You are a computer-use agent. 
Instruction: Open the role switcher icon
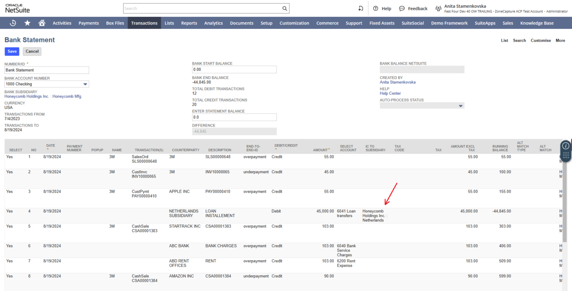point(438,9)
